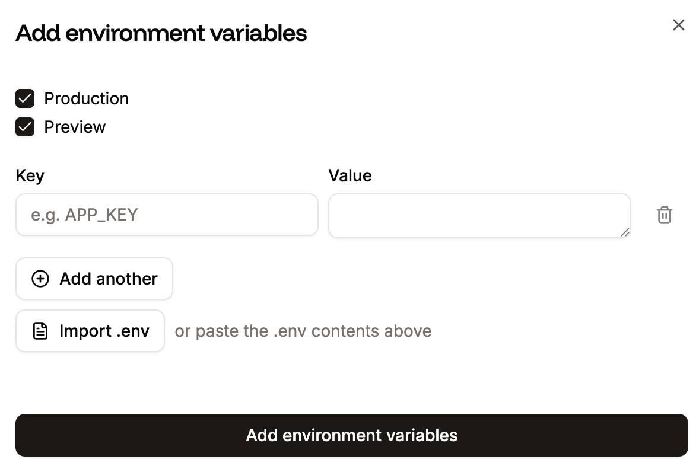Uncheck the Preview environment checkbox

24,127
